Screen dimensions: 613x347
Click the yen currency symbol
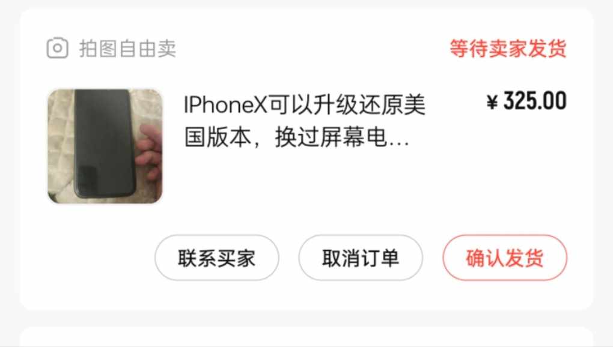[492, 102]
